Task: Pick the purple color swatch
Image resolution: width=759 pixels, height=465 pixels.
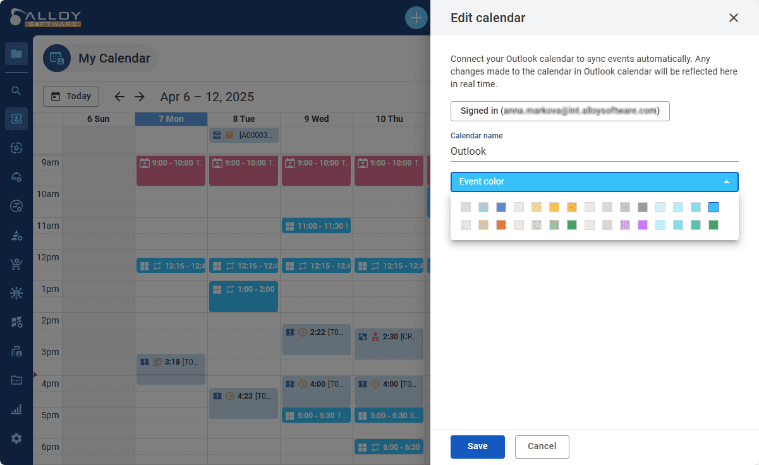Action: pyautogui.click(x=643, y=225)
